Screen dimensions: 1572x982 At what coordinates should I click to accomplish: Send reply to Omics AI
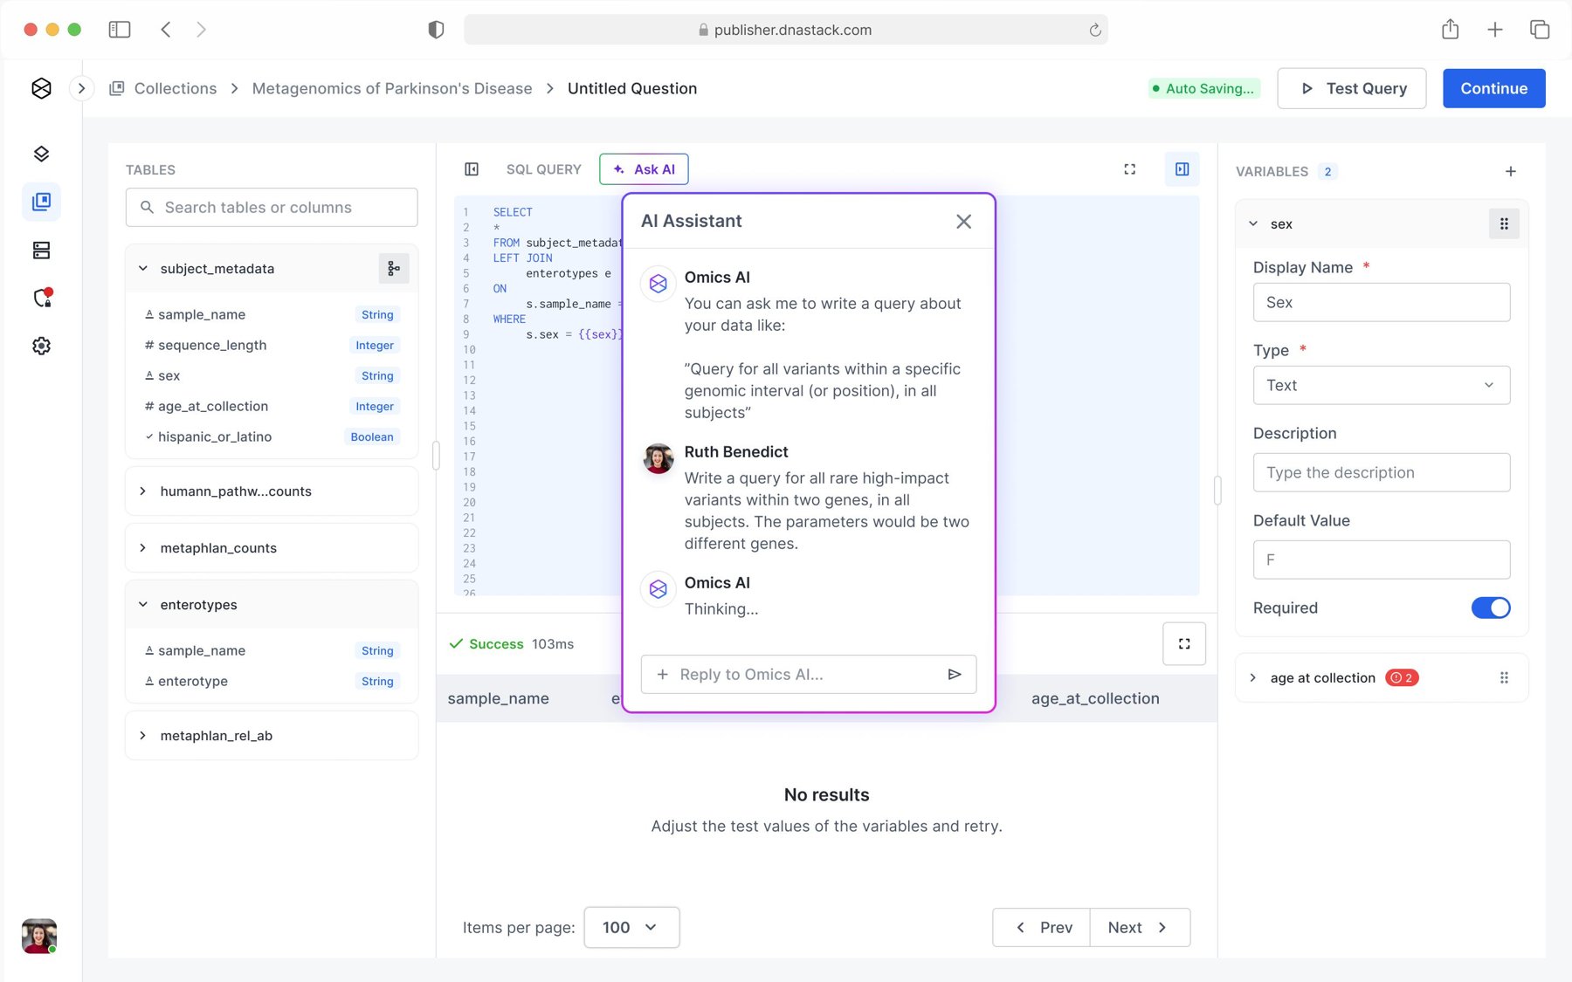pyautogui.click(x=955, y=675)
